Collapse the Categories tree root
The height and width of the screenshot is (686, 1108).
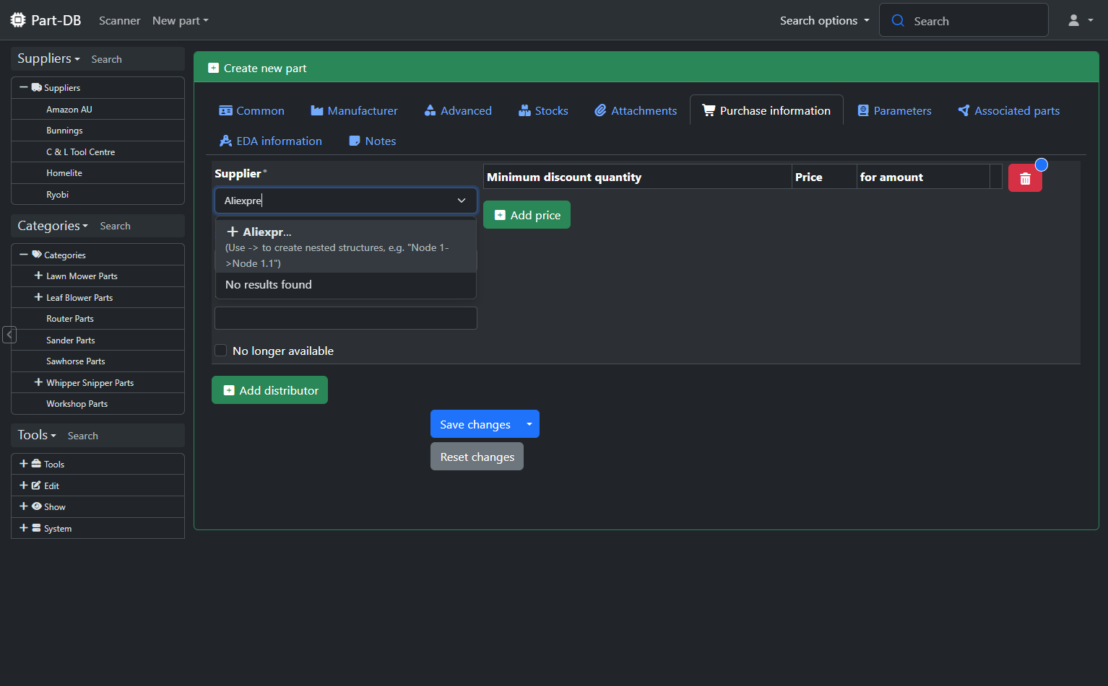point(24,255)
